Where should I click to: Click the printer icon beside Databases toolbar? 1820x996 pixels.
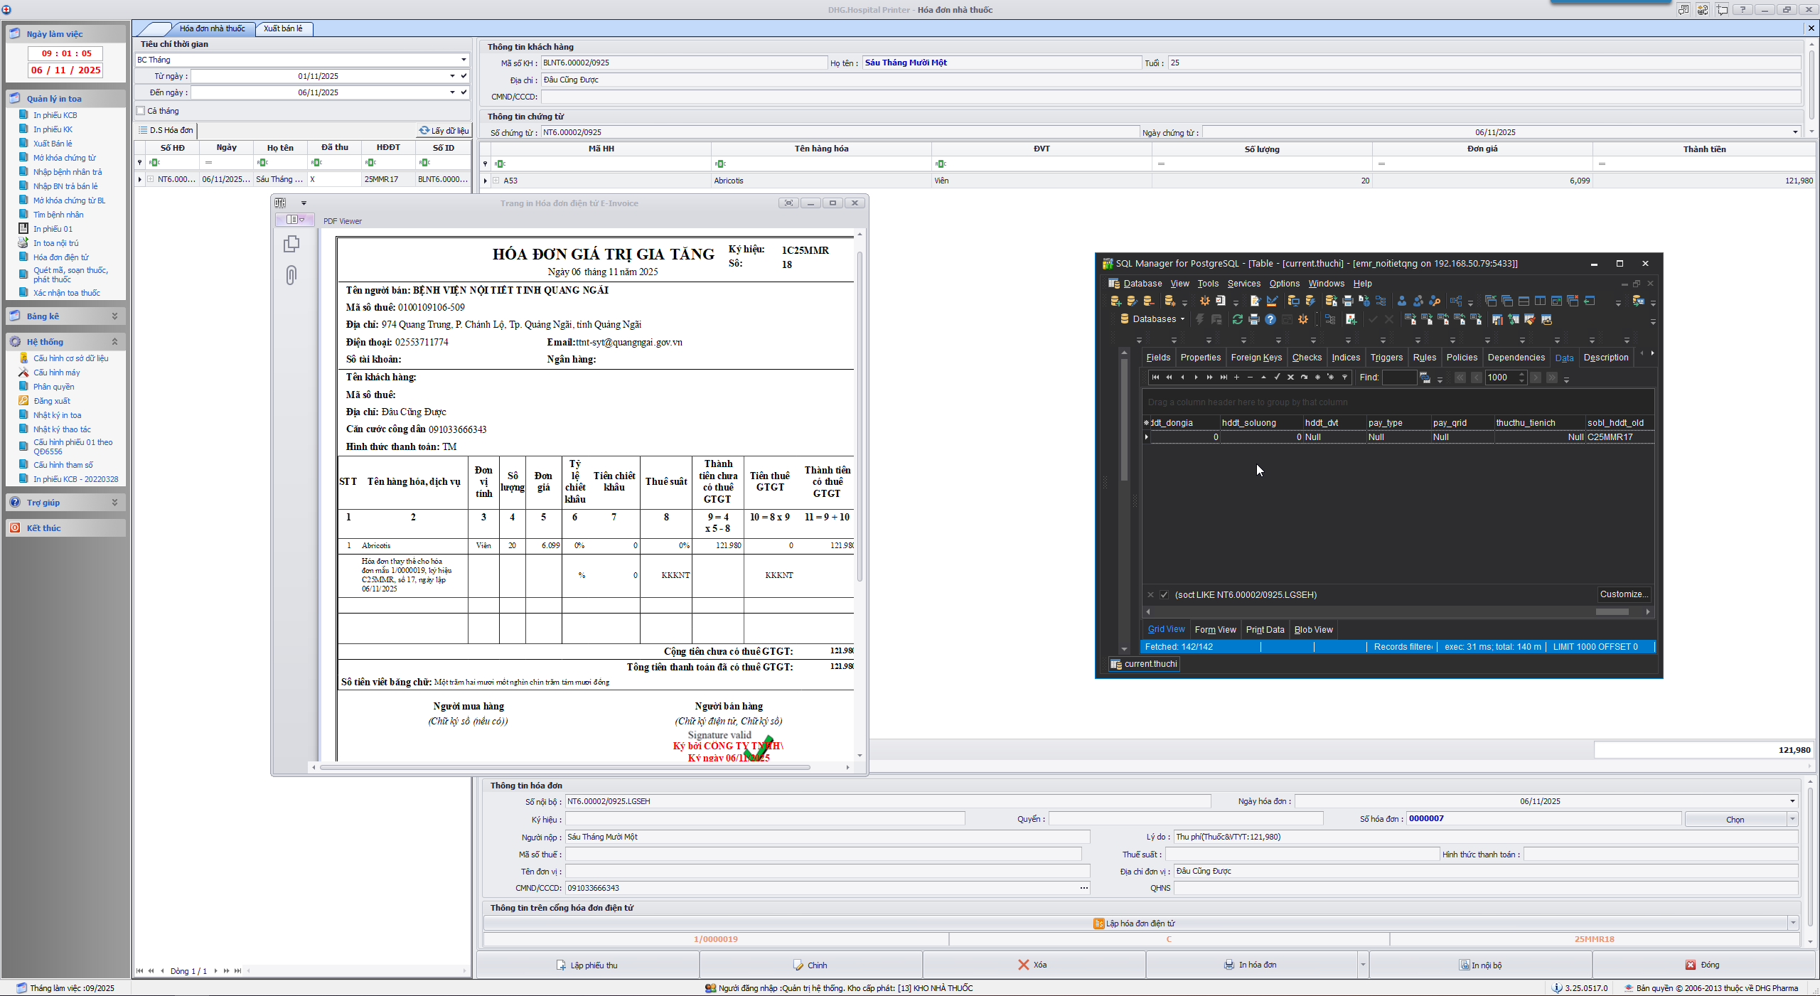1254,320
